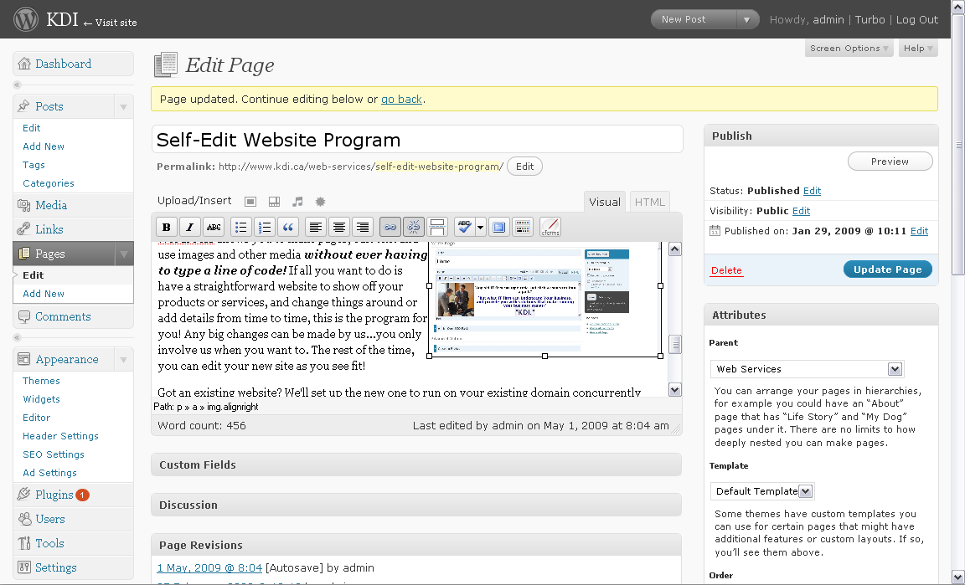Toggle bold formatting in the editor toolbar
This screenshot has width=965, height=585.
click(167, 227)
